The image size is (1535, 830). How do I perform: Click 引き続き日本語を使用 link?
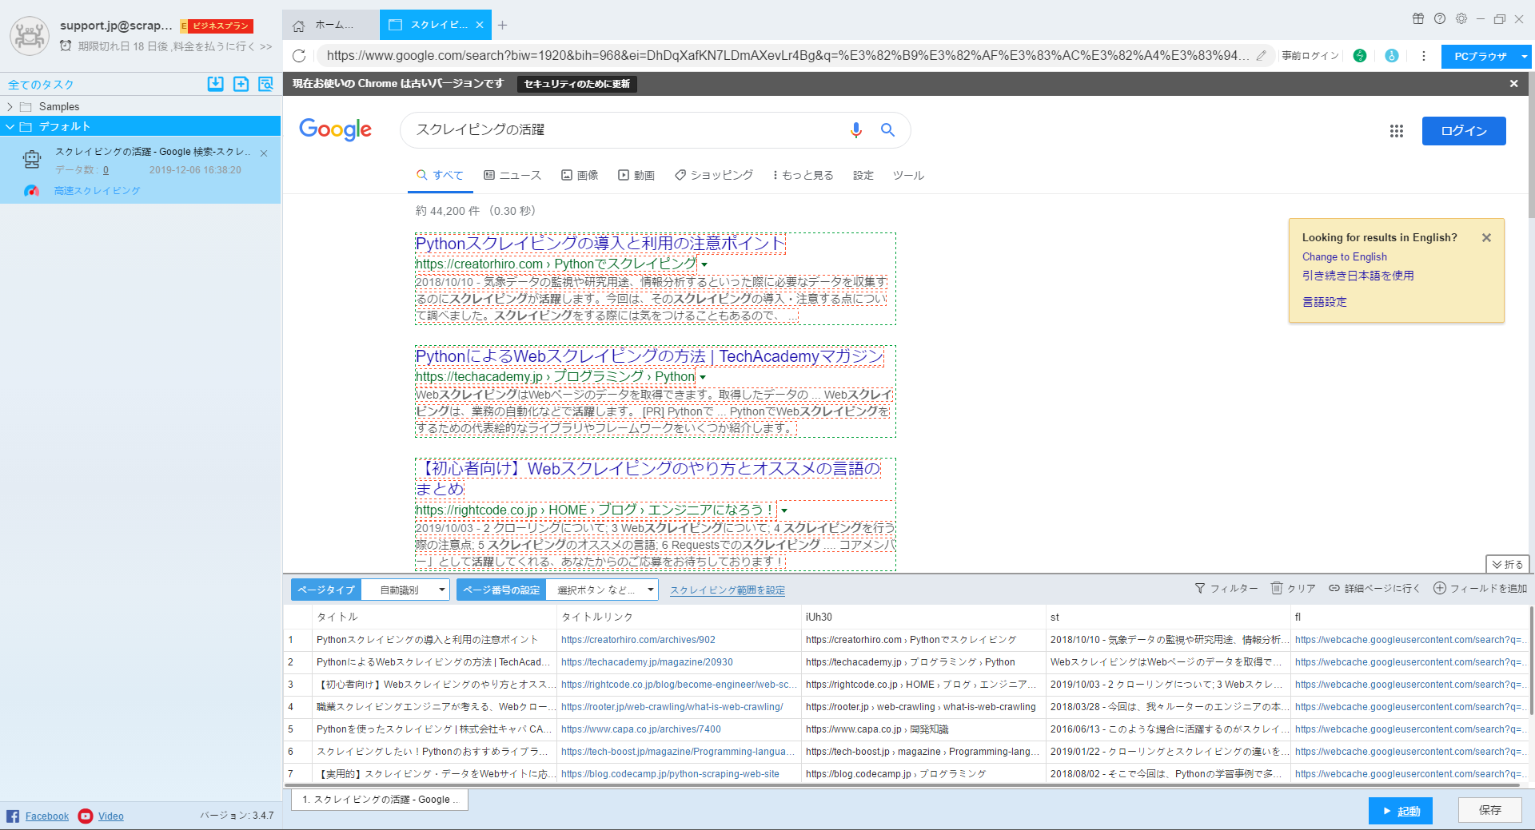coord(1358,276)
